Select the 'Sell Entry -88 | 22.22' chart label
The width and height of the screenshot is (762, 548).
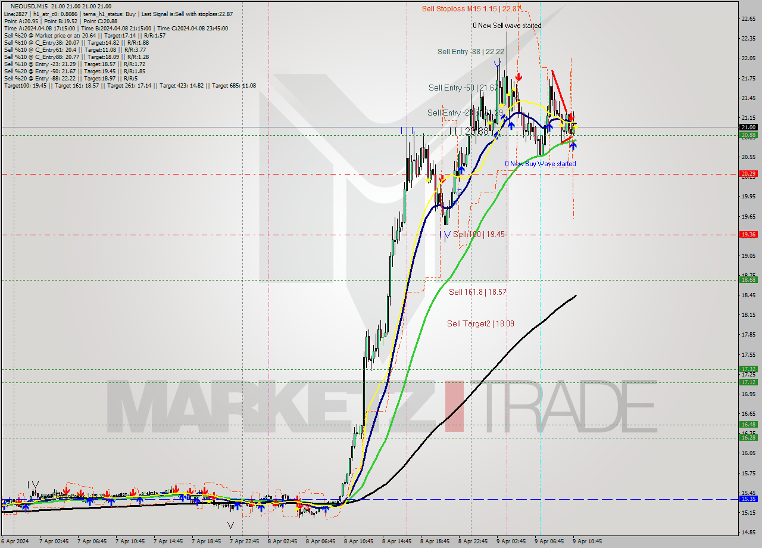tap(471, 52)
